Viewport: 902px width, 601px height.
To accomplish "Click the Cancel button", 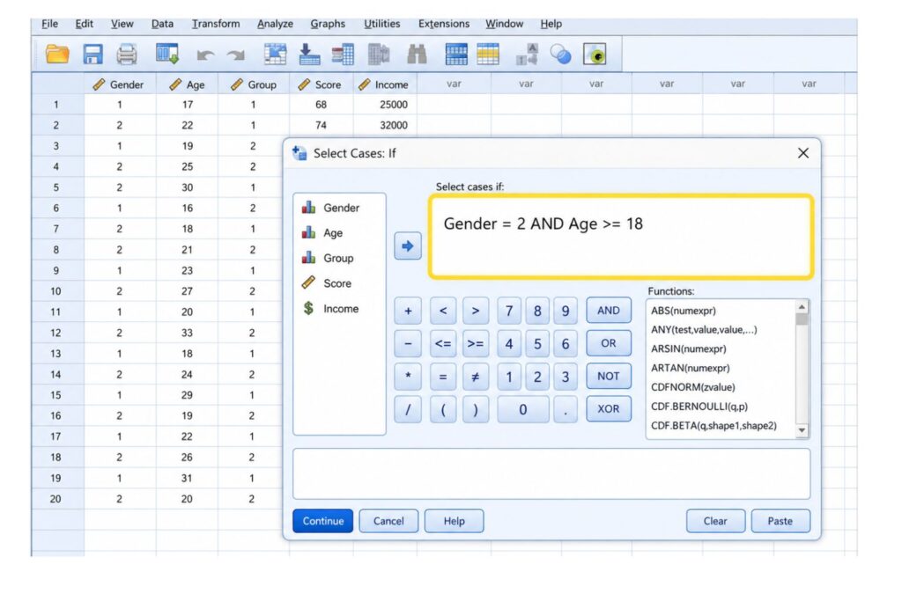I will tap(388, 521).
